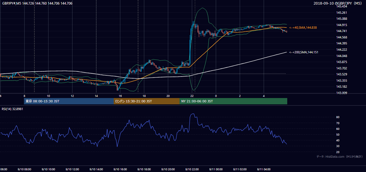Click hour label 12 under the price chart
This screenshot has height=172, width=366.
click(x=72, y=96)
